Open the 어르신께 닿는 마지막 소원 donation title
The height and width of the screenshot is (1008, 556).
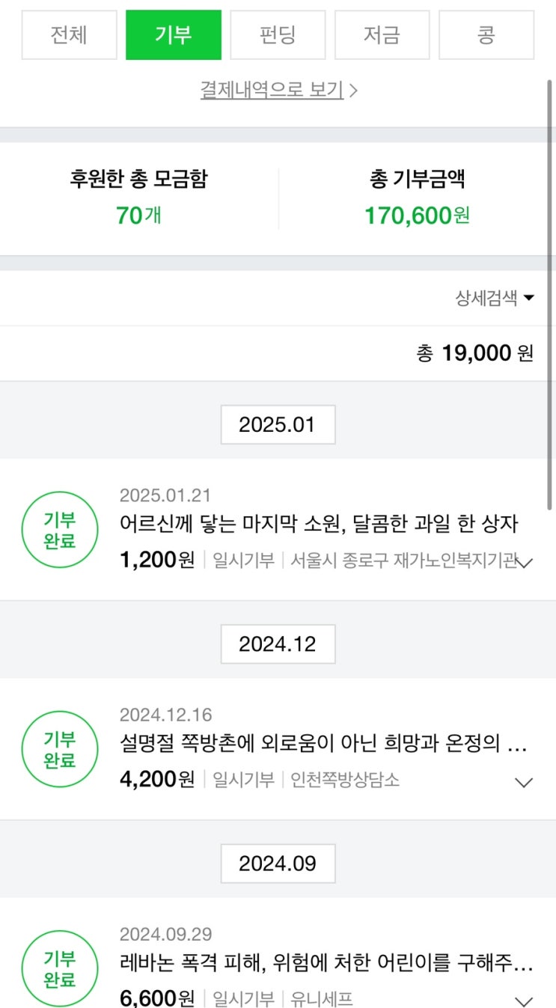pos(319,524)
